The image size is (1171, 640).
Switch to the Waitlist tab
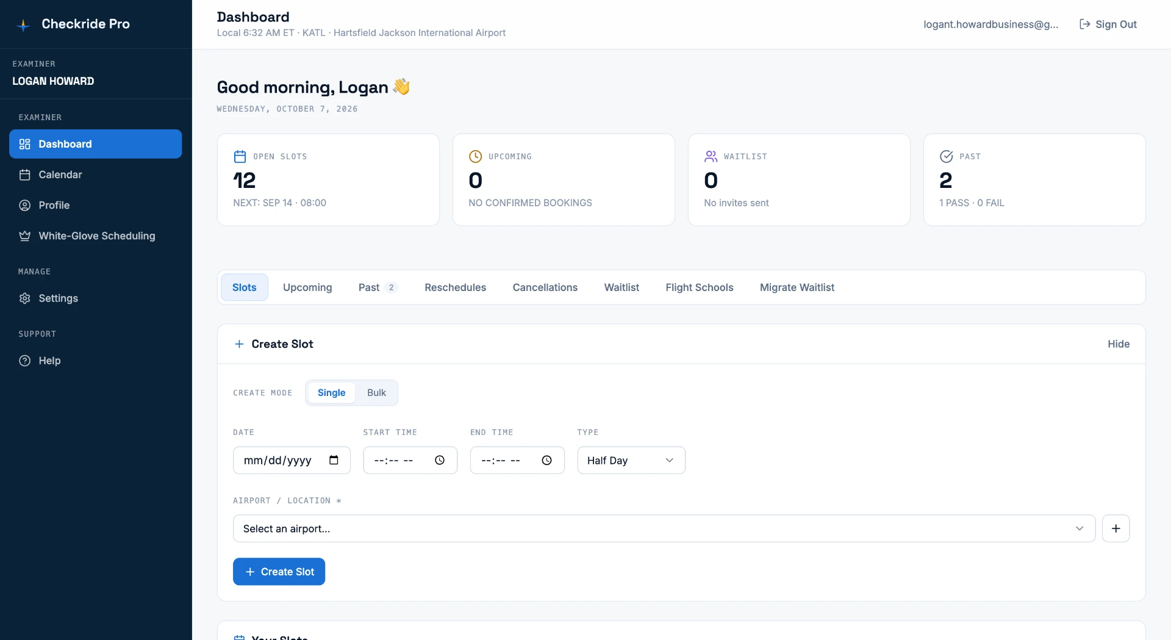click(x=621, y=287)
